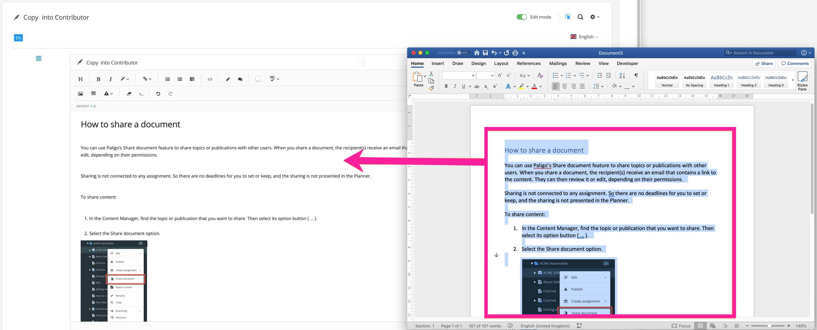The image size is (817, 330).
Task: Open comments bubble icon in Paligo toolbar
Action: (240, 79)
